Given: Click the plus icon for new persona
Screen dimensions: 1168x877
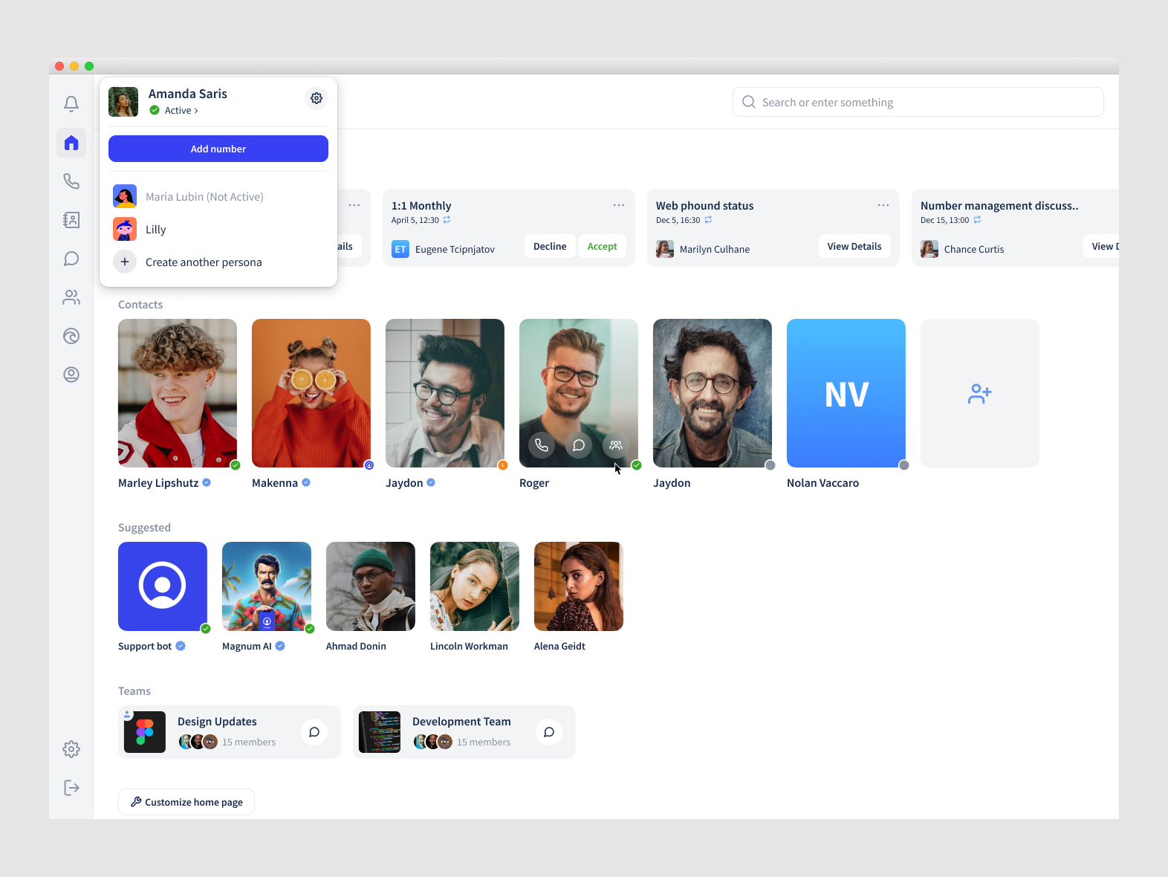Looking at the screenshot, I should (125, 262).
